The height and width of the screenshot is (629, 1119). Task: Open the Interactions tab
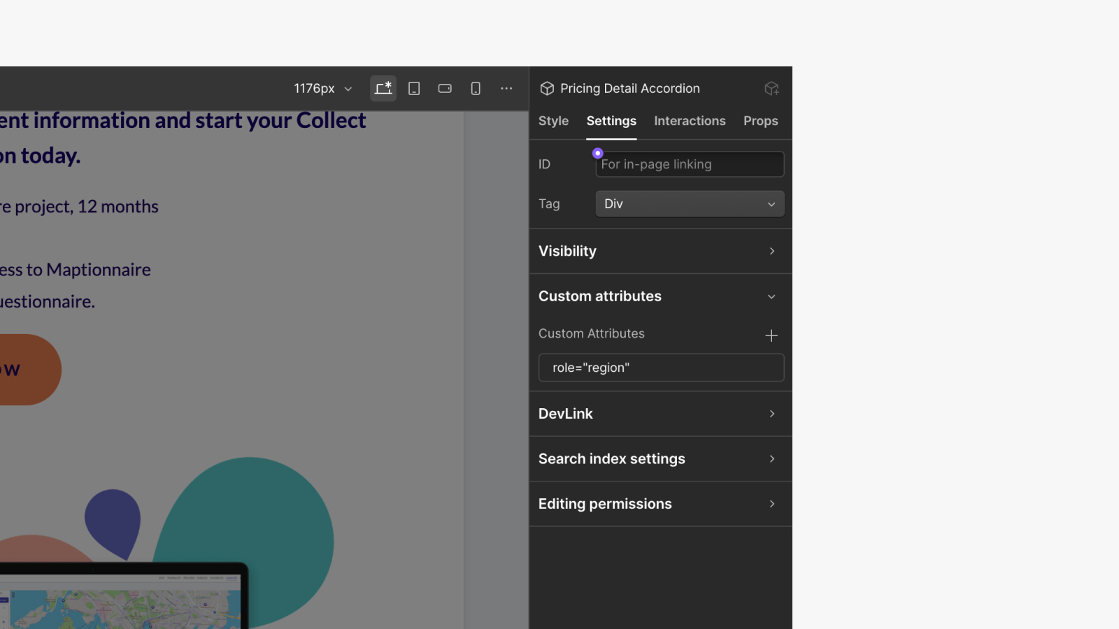pos(690,121)
